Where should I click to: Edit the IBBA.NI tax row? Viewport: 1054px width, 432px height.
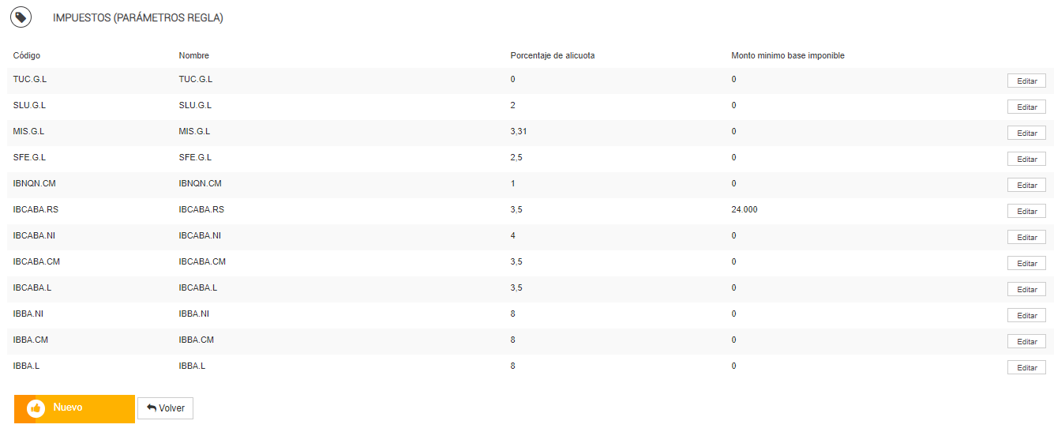1026,315
